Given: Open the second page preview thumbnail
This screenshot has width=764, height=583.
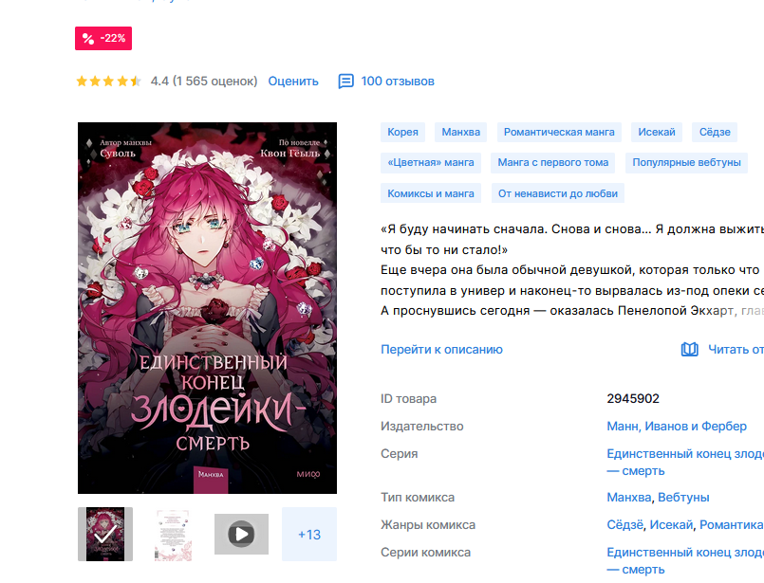Looking at the screenshot, I should [x=173, y=535].
